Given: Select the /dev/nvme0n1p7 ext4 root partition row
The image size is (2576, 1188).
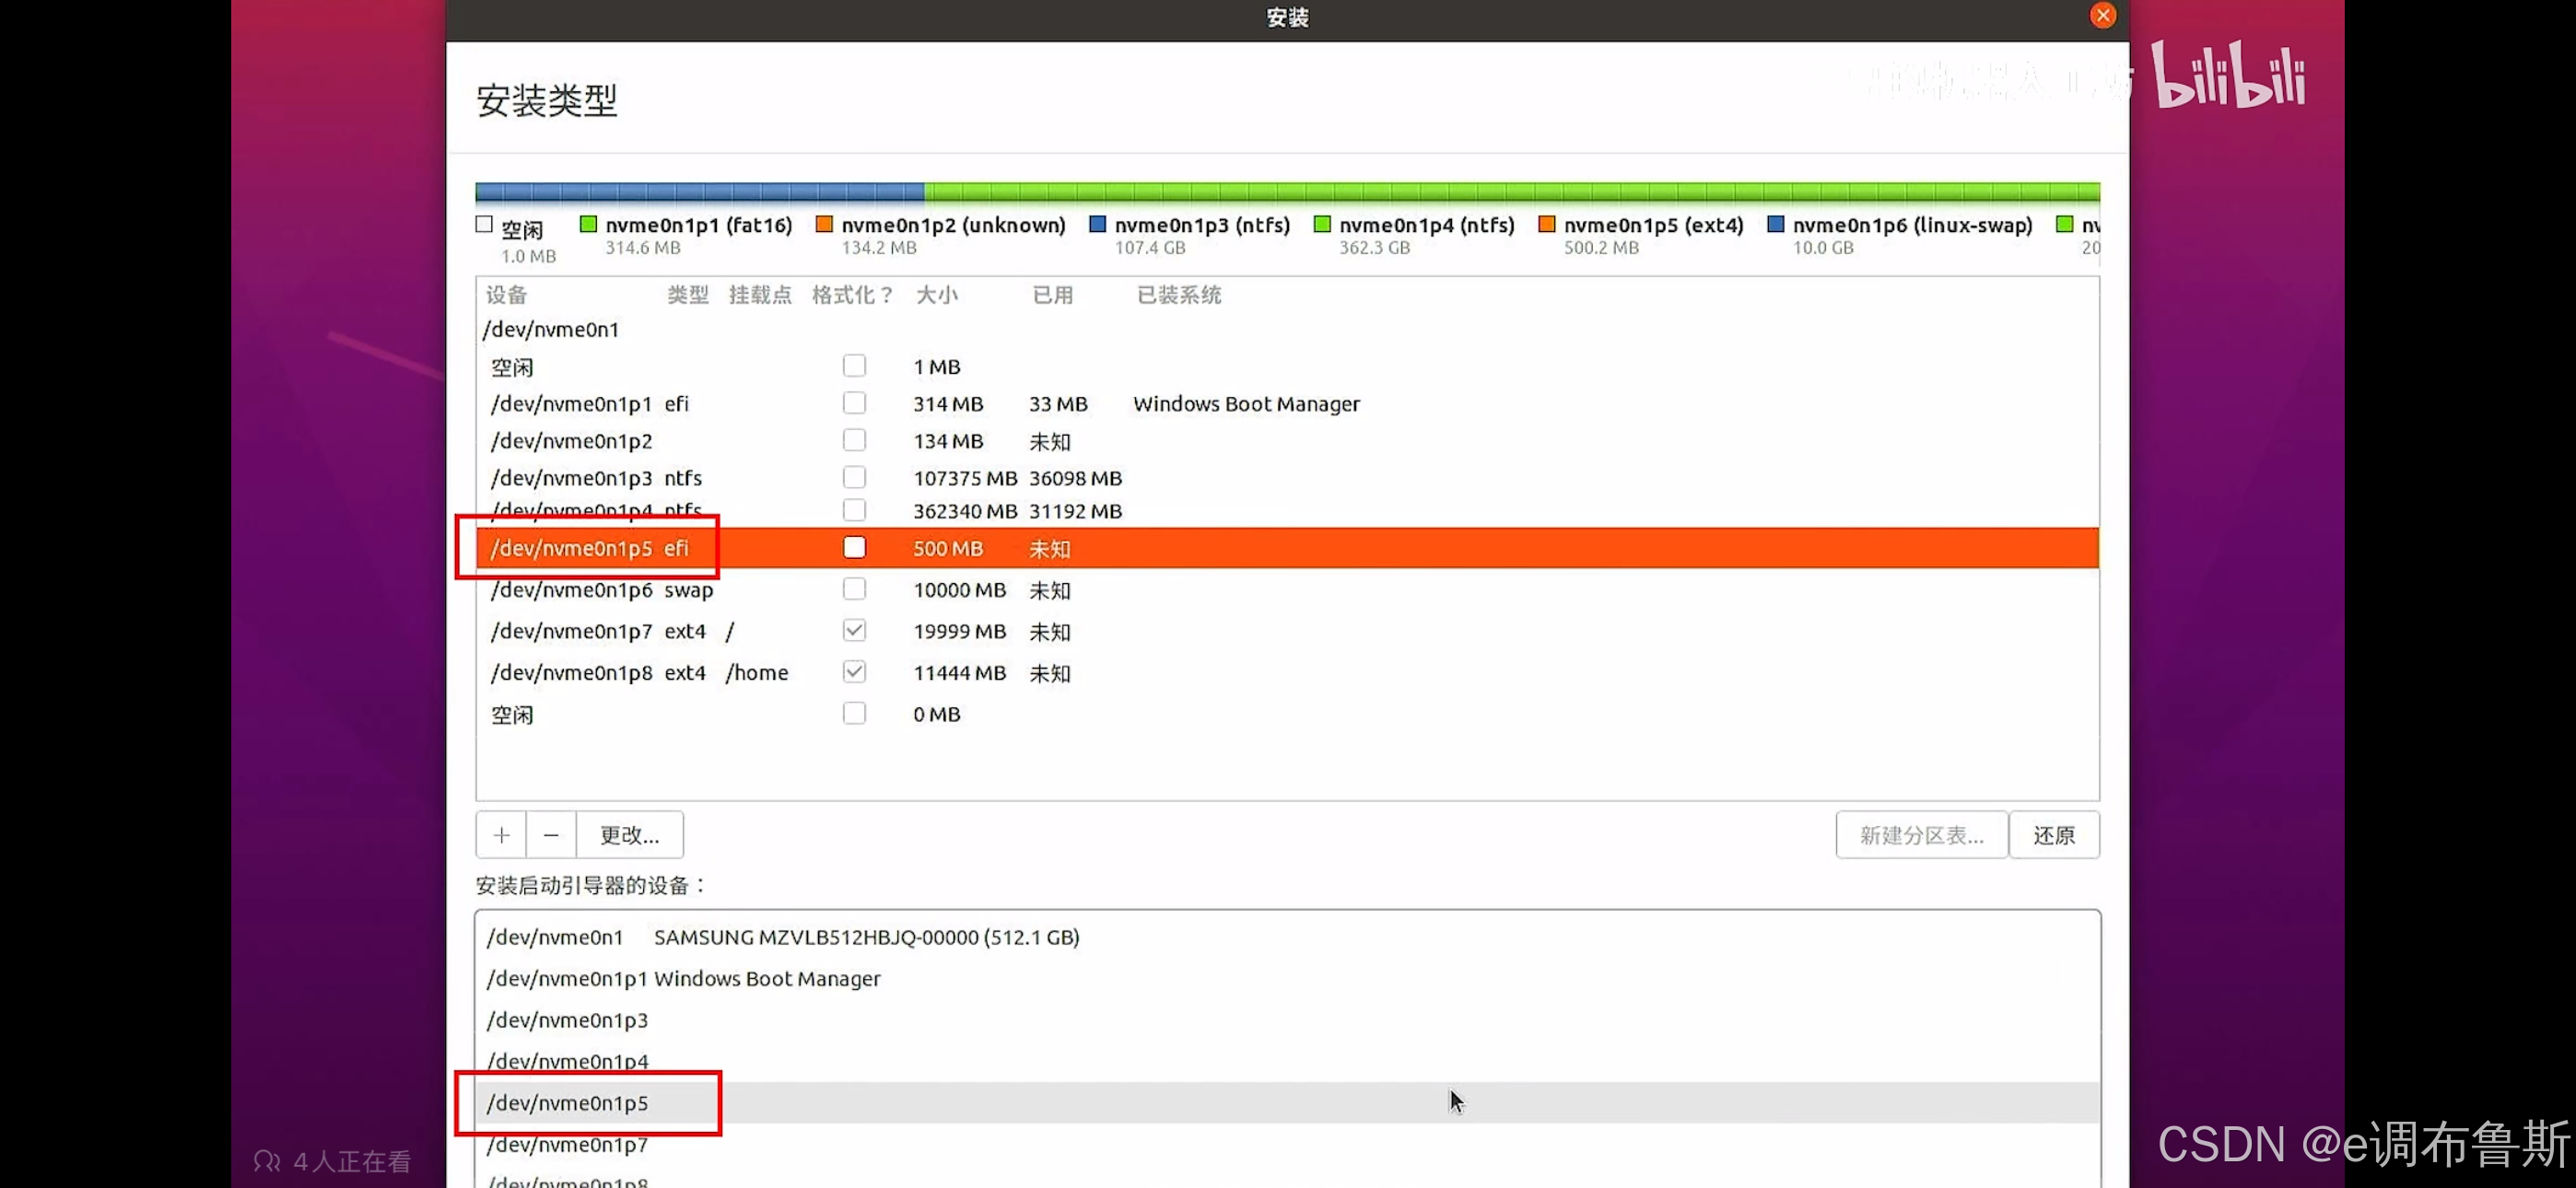Looking at the screenshot, I should (1288, 631).
